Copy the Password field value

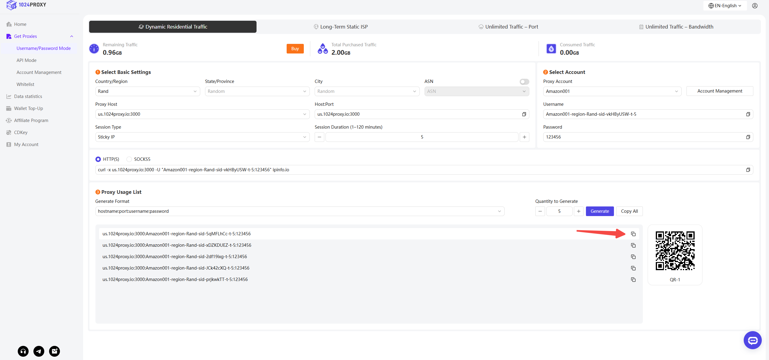(x=748, y=137)
